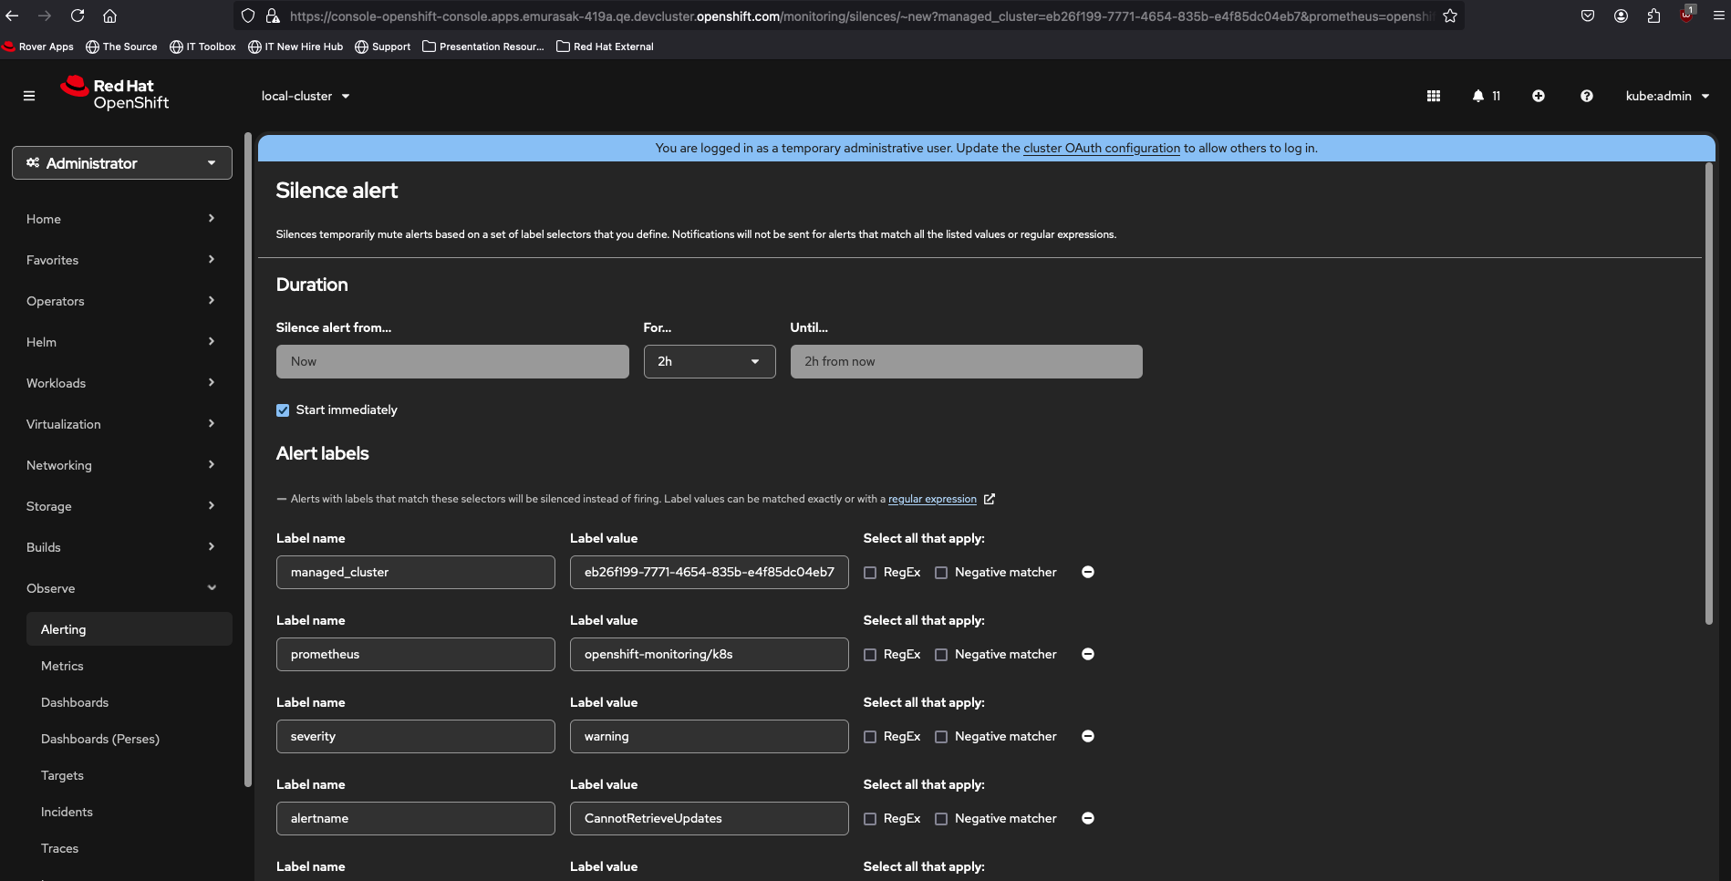The height and width of the screenshot is (881, 1731).
Task: Reload the page with the refresh icon
Action: [78, 16]
